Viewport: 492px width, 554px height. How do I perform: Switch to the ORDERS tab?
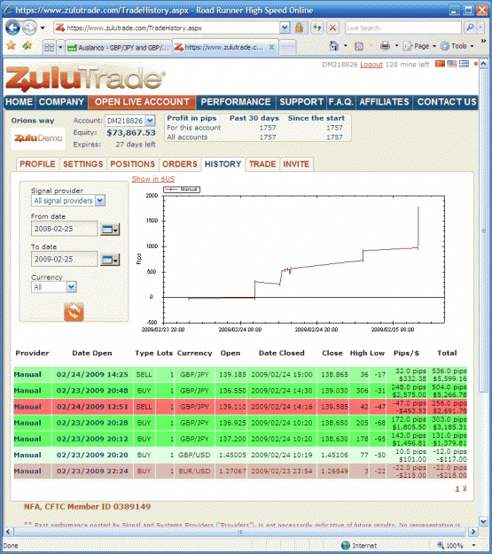click(180, 164)
